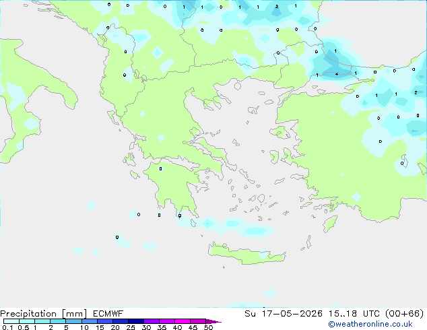
Task: Click the '0.1' legend scale label
Action: point(7,327)
